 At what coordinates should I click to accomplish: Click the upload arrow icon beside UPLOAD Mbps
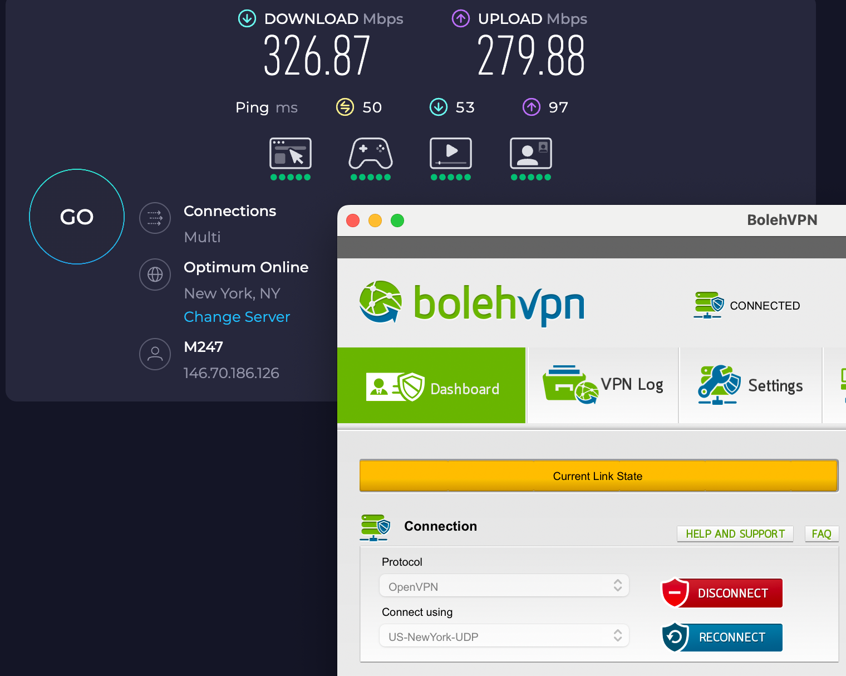[x=461, y=18]
